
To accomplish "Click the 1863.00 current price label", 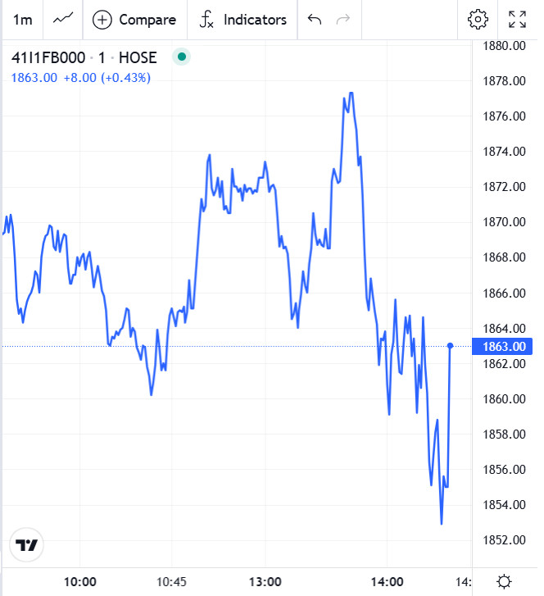I will [505, 346].
